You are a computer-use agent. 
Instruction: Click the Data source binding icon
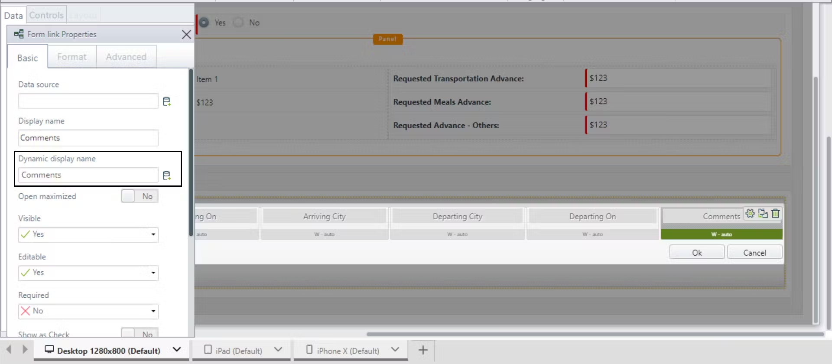[x=166, y=101]
